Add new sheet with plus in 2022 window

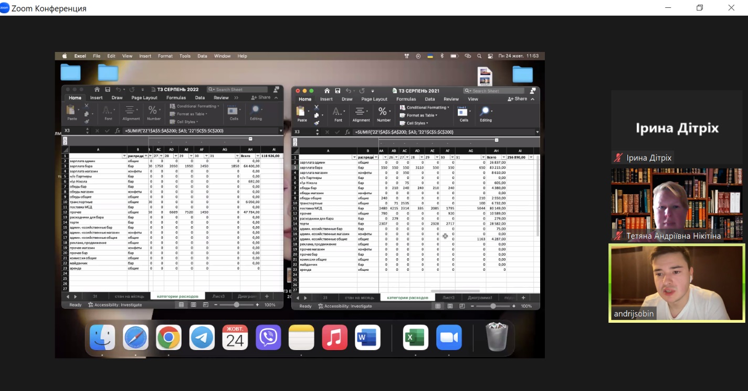pos(267,297)
